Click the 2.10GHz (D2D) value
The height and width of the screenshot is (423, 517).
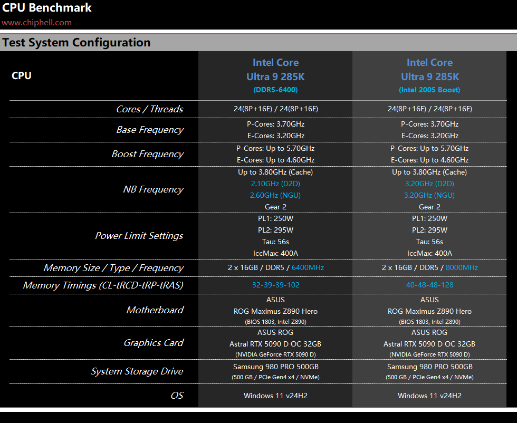pyautogui.click(x=275, y=184)
